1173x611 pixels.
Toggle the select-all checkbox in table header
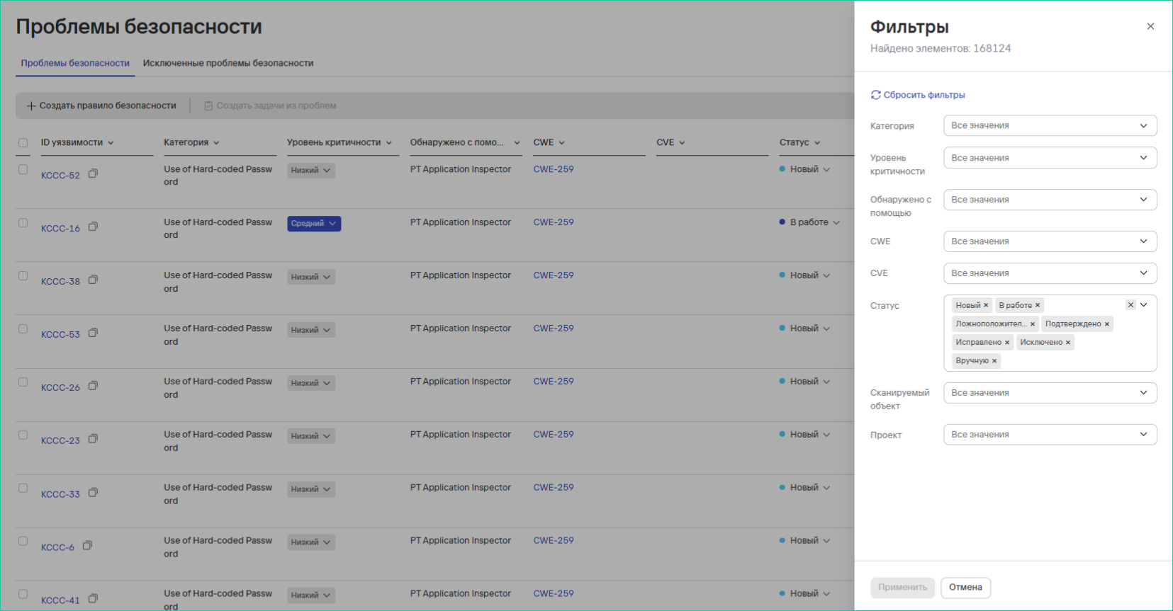(23, 143)
